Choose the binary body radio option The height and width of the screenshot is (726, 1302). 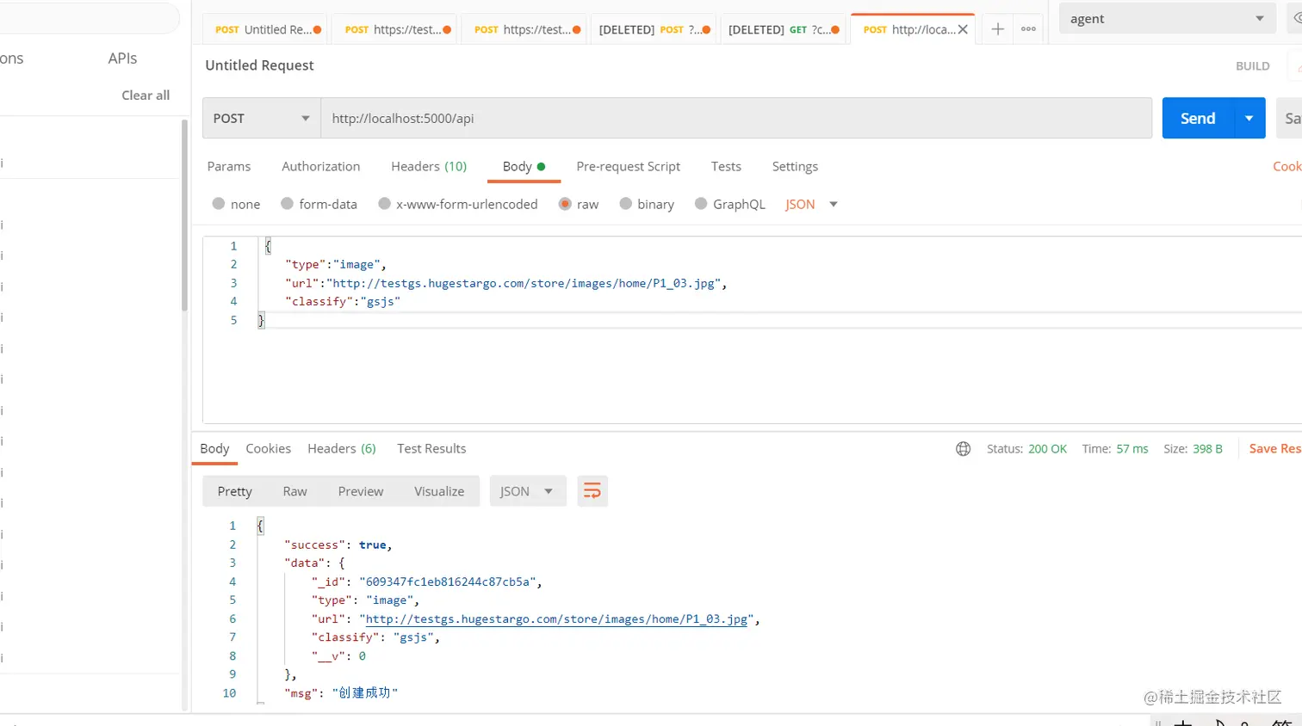click(626, 204)
